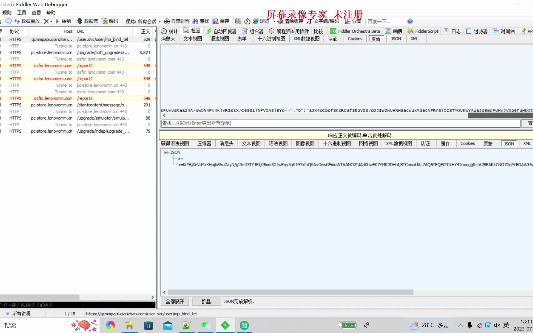The width and height of the screenshot is (533, 333).
Task: Switch to the 自动回复器 tab
Action: [221, 31]
